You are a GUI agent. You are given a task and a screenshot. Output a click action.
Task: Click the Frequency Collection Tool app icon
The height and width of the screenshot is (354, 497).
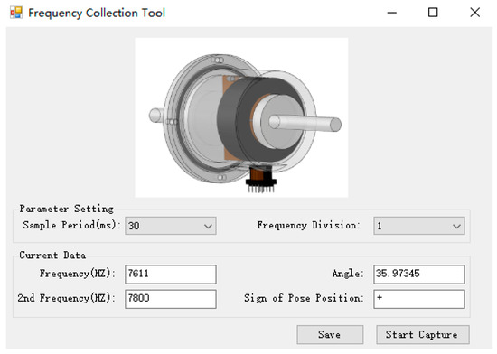coord(16,13)
